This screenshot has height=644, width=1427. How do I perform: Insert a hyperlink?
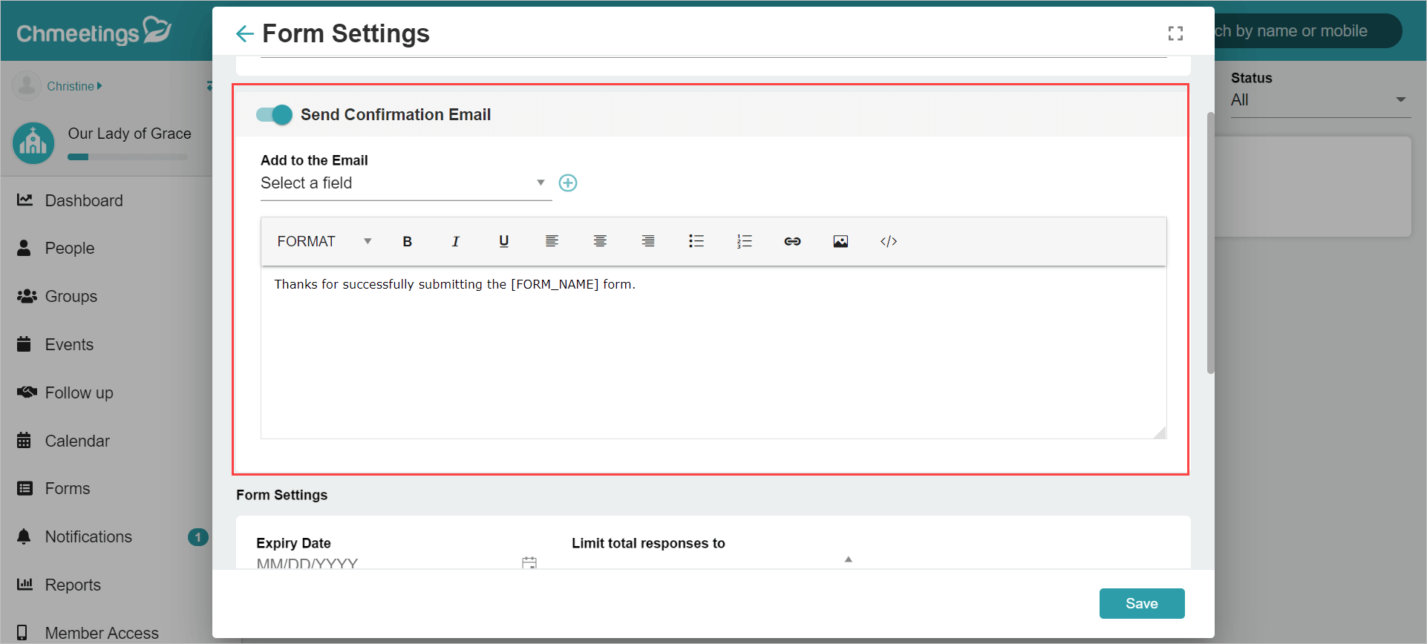[x=792, y=241]
